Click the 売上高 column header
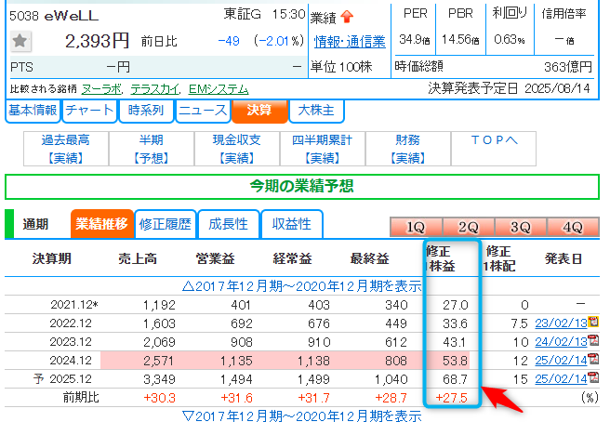The image size is (610, 422). pos(138,258)
